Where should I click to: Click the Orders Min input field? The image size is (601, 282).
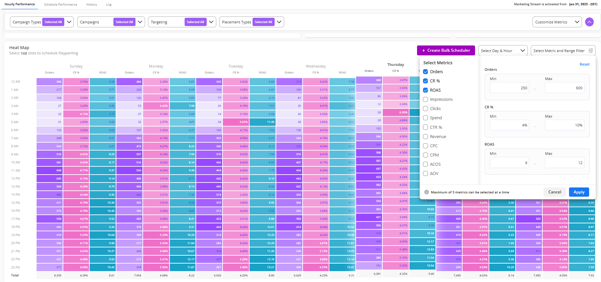[509, 88]
